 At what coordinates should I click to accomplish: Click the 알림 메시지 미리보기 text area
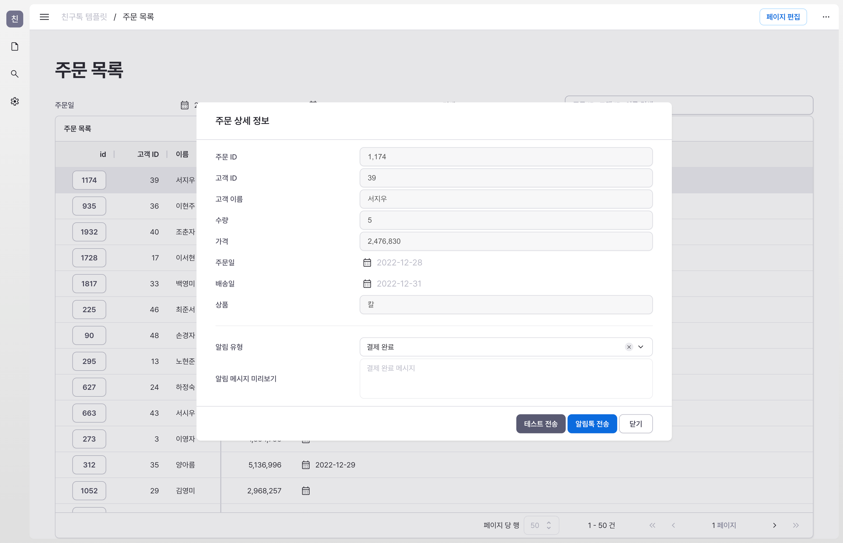tap(506, 379)
